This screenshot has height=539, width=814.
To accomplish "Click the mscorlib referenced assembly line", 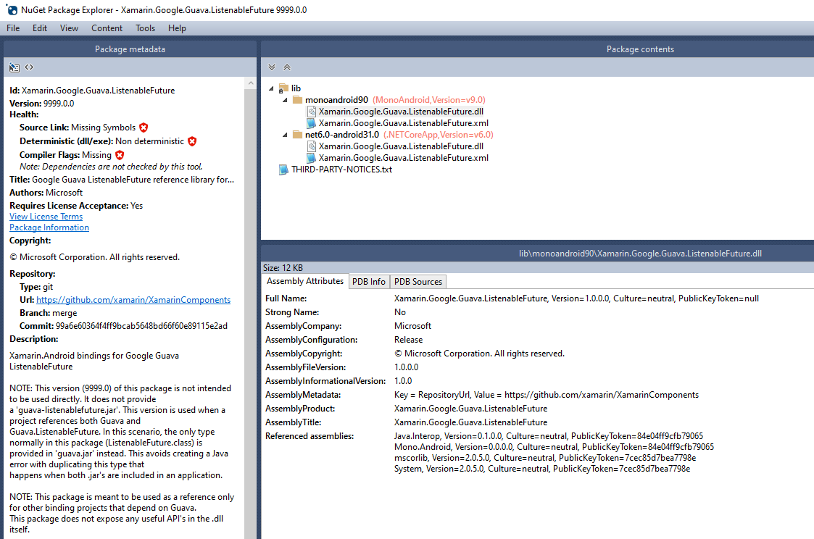I will (x=545, y=458).
